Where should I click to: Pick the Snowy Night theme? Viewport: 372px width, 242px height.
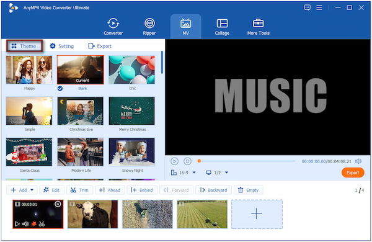pyautogui.click(x=131, y=152)
